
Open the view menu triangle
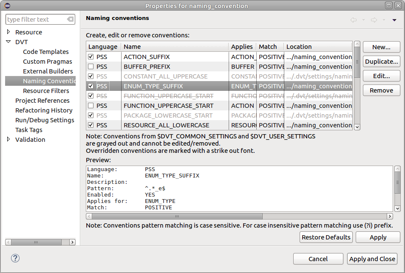point(394,20)
